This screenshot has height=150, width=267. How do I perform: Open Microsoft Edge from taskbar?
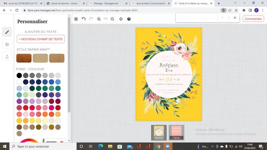pos(101,147)
